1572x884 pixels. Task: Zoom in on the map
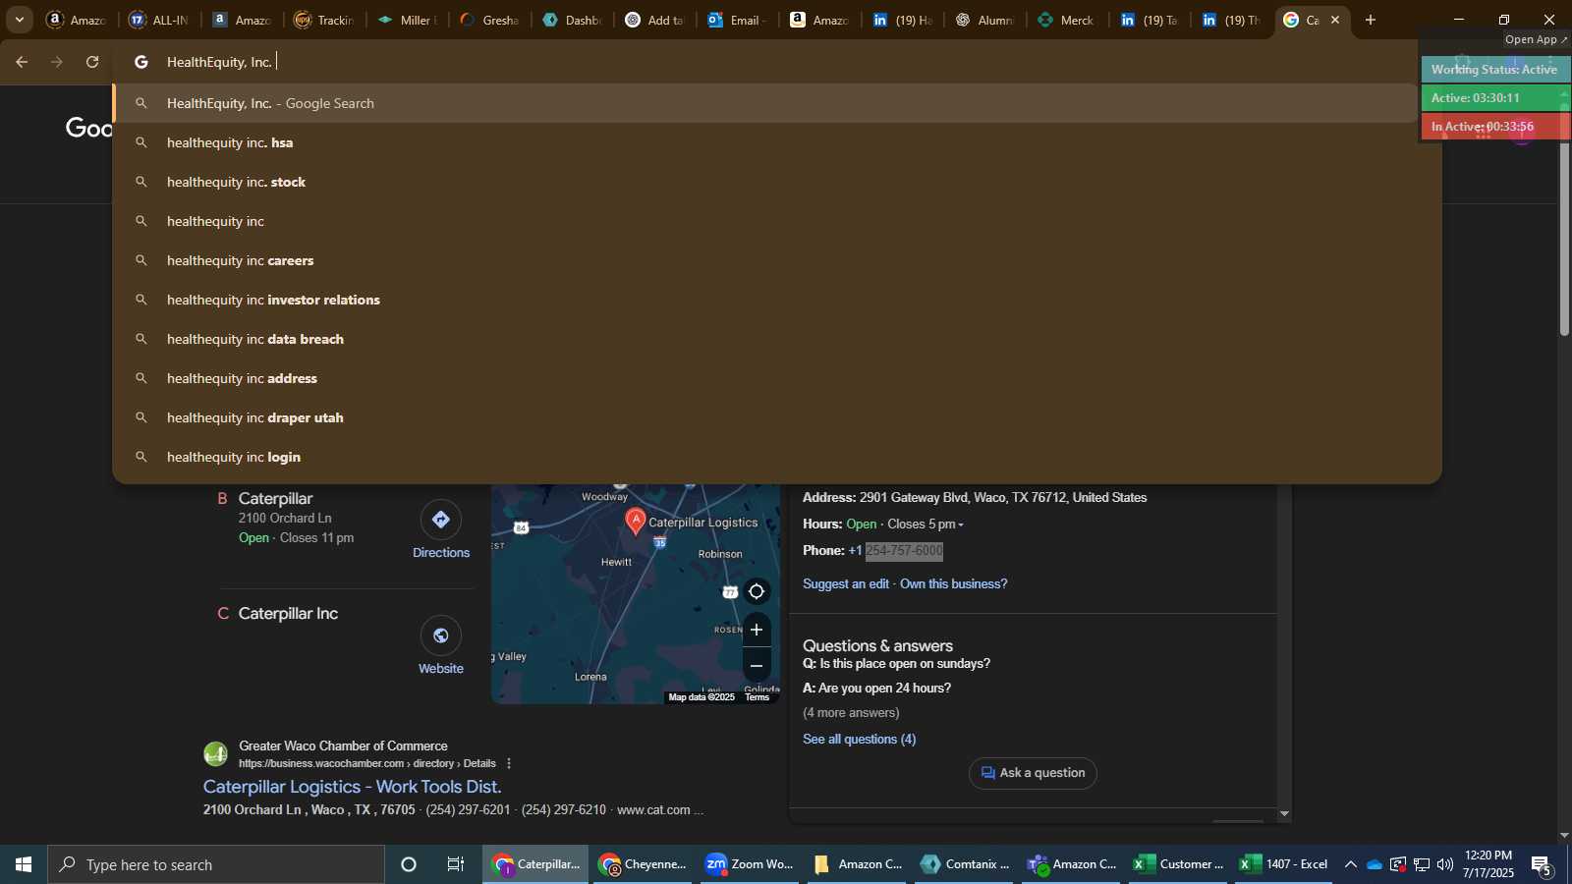(x=757, y=630)
